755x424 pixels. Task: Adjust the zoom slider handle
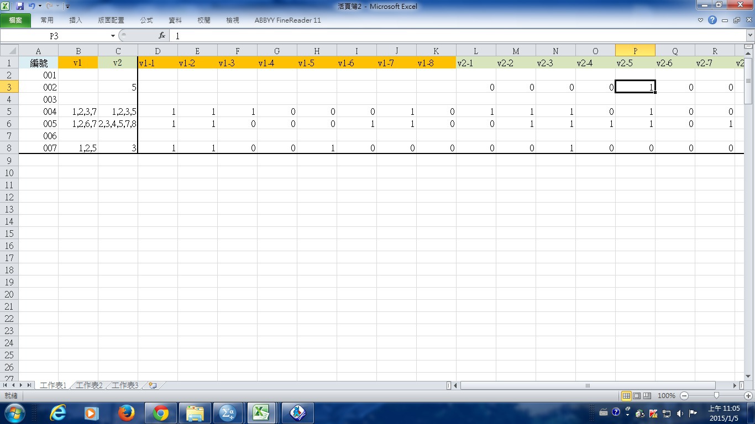coord(717,396)
